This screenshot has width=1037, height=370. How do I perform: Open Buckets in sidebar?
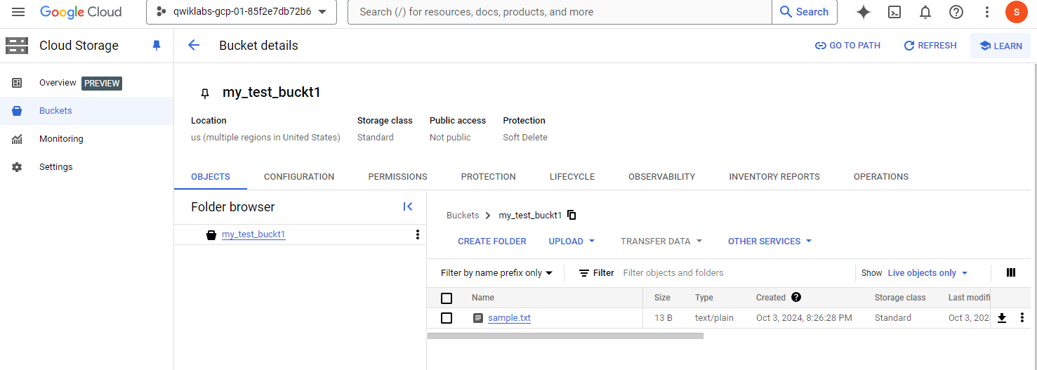[86, 111]
